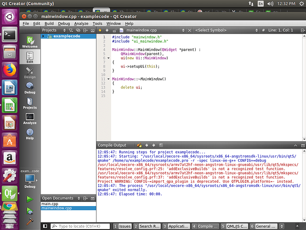This screenshot has height=230, width=306.
Task: Open the Window menu
Action: coord(113,23)
